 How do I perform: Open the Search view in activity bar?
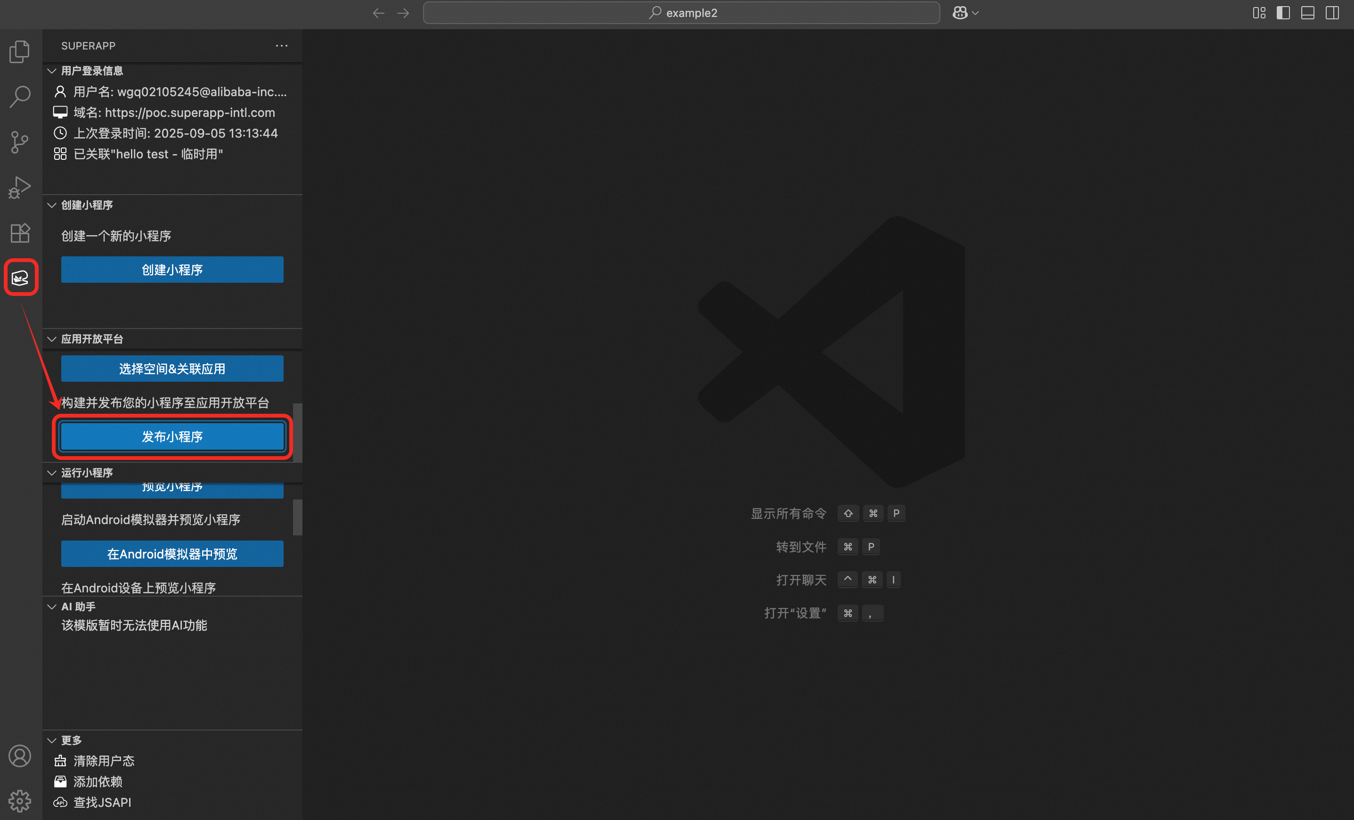tap(20, 97)
